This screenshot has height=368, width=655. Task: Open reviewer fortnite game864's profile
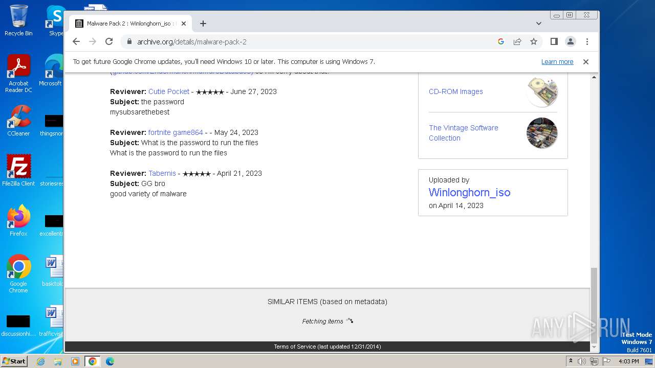[x=176, y=132]
